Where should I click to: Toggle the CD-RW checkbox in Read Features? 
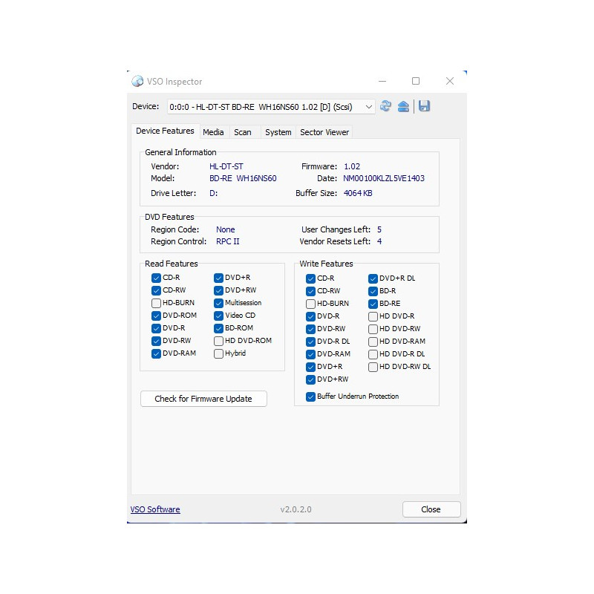tap(156, 290)
